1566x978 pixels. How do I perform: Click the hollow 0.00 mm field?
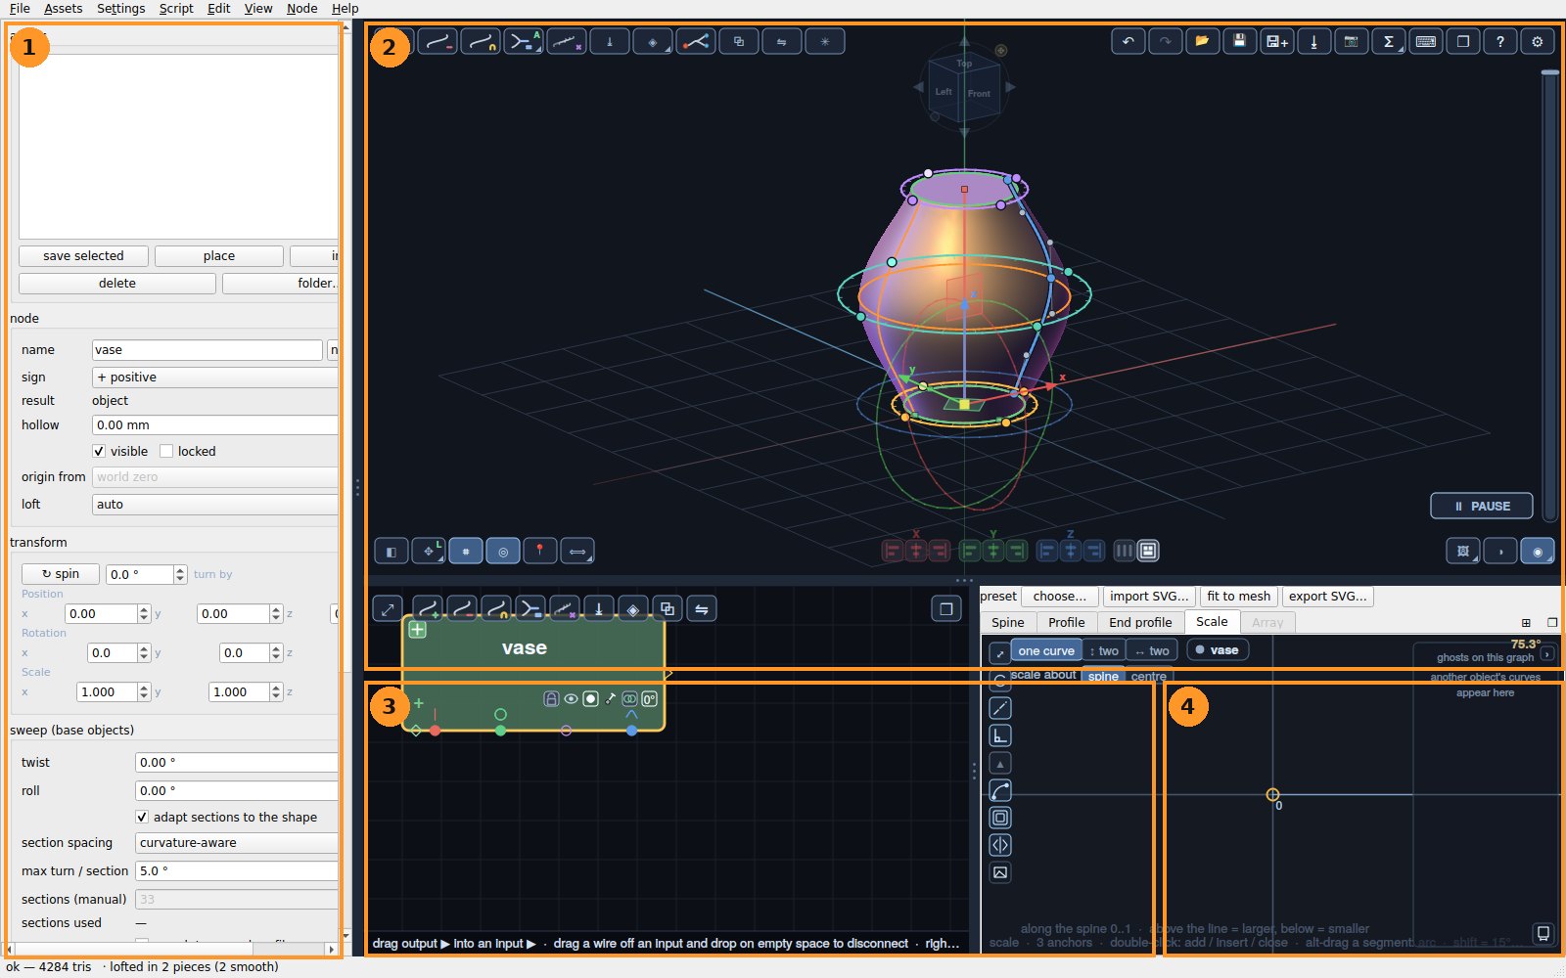215,424
